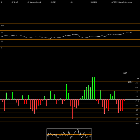Viewport: 140px width, 140px height.
Task: Click the MR axis label -20
Action: (x=137, y=106)
